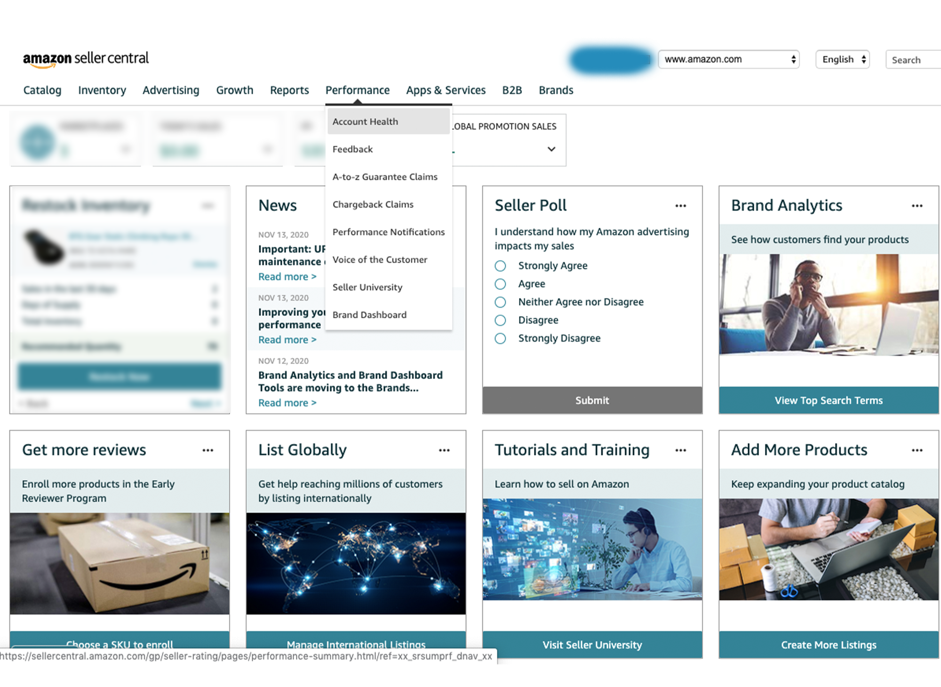Select the Strongly Agree radio option
Viewport: 941px width, 687px height.
click(x=500, y=266)
